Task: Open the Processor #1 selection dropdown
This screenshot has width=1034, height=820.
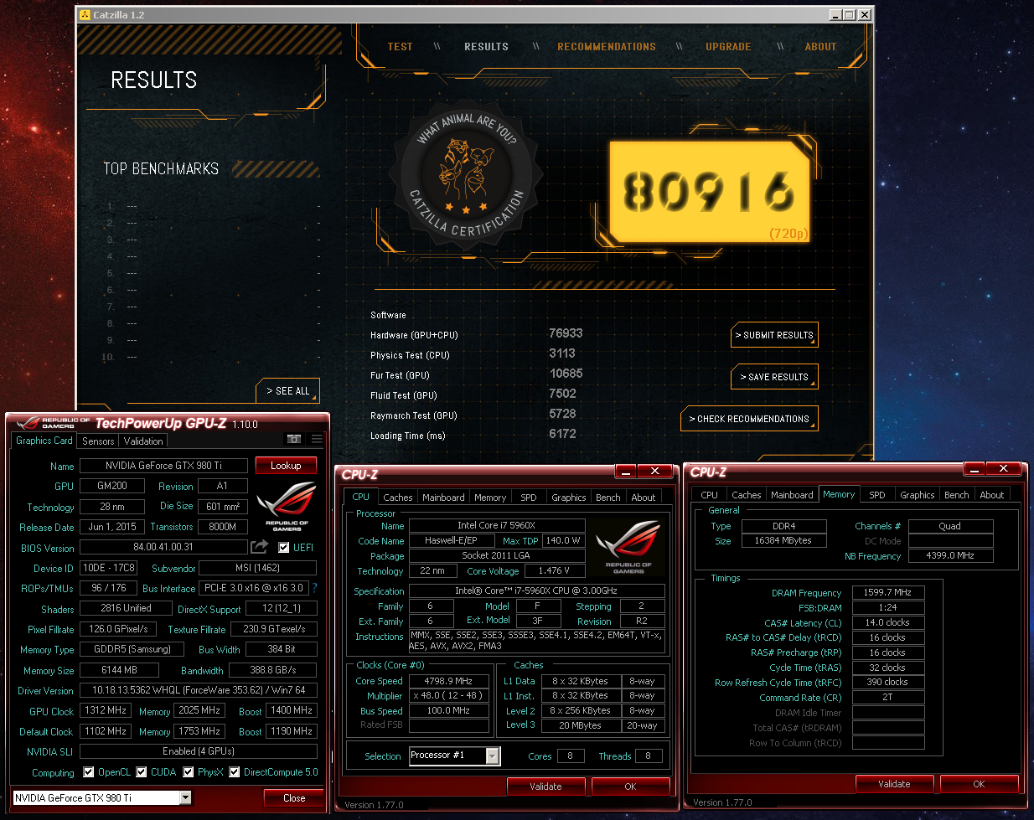Action: [493, 756]
